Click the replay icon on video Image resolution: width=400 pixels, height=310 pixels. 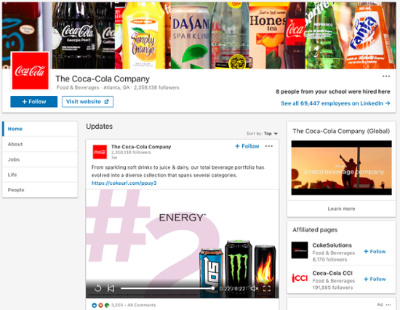coord(98,289)
